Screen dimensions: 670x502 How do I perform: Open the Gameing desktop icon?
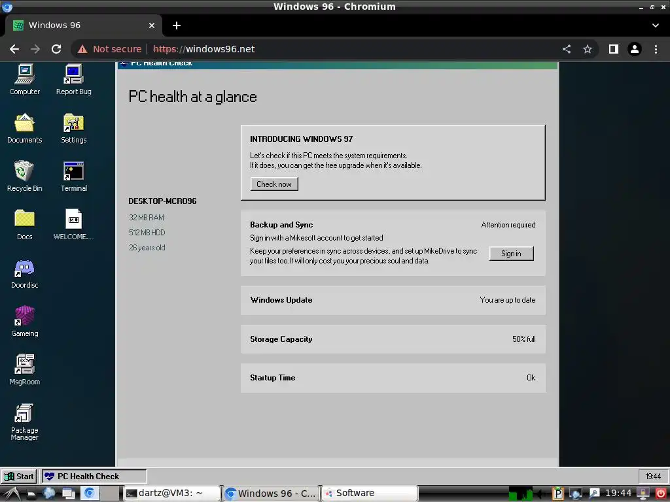[24, 322]
